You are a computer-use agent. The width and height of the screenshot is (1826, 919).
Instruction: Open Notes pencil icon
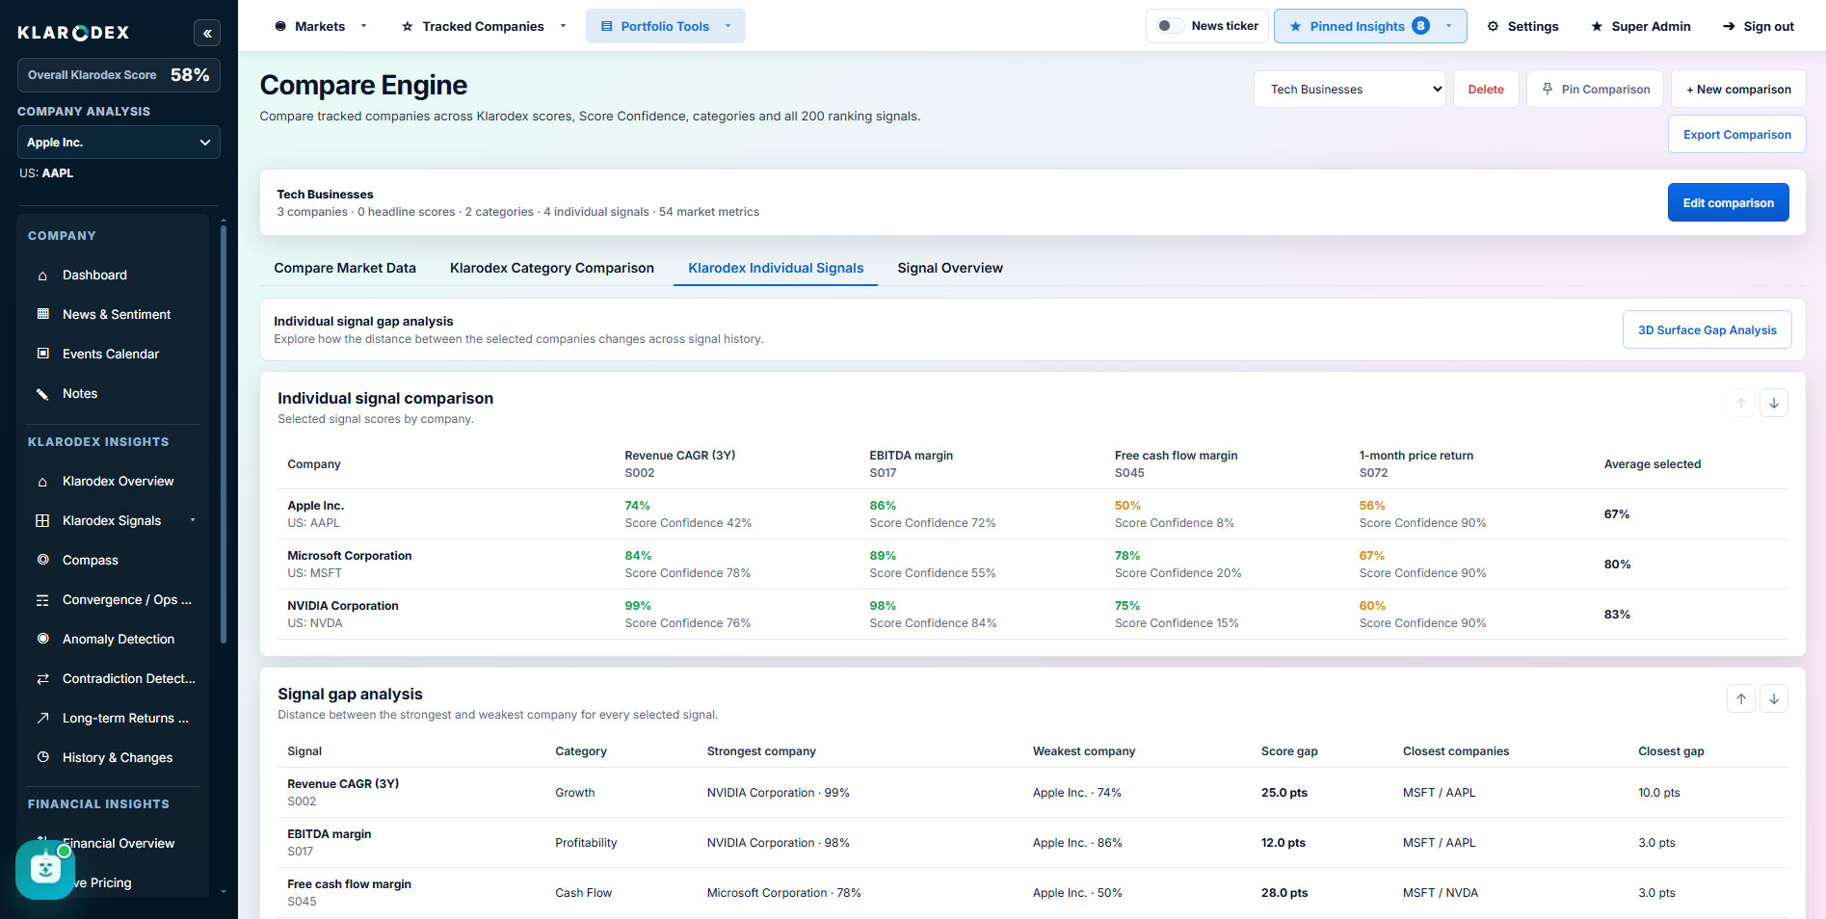(42, 394)
